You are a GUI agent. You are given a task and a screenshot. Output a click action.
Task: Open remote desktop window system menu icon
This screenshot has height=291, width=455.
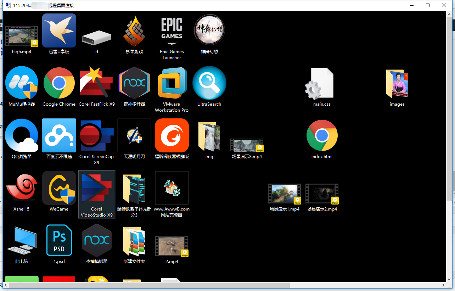coord(8,5)
